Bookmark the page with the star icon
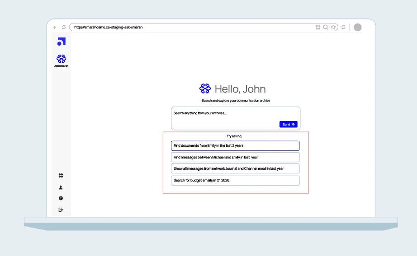Image resolution: width=417 pixels, height=256 pixels. (x=333, y=27)
